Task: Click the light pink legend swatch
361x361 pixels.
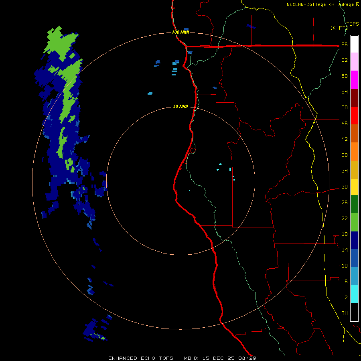Action: click(x=354, y=61)
